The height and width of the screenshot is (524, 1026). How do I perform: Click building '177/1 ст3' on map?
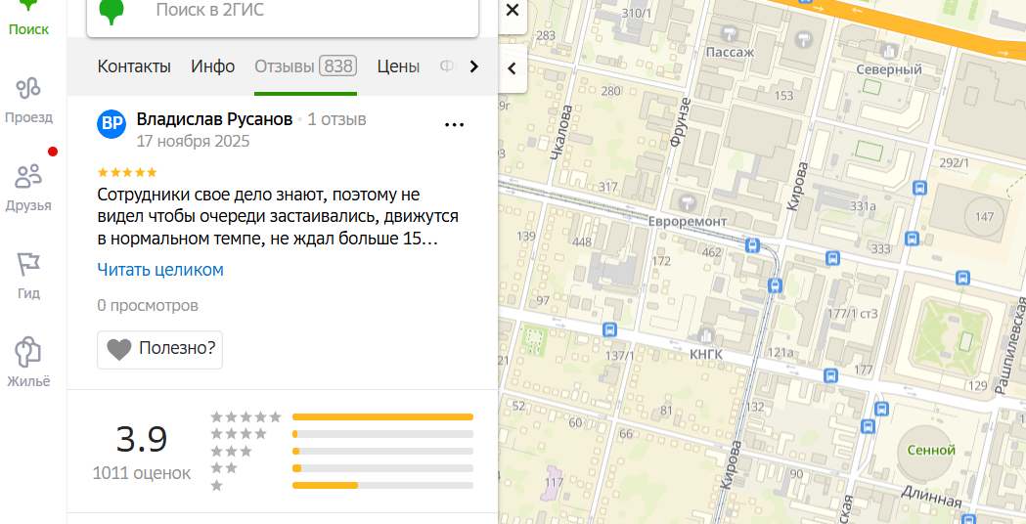(852, 314)
